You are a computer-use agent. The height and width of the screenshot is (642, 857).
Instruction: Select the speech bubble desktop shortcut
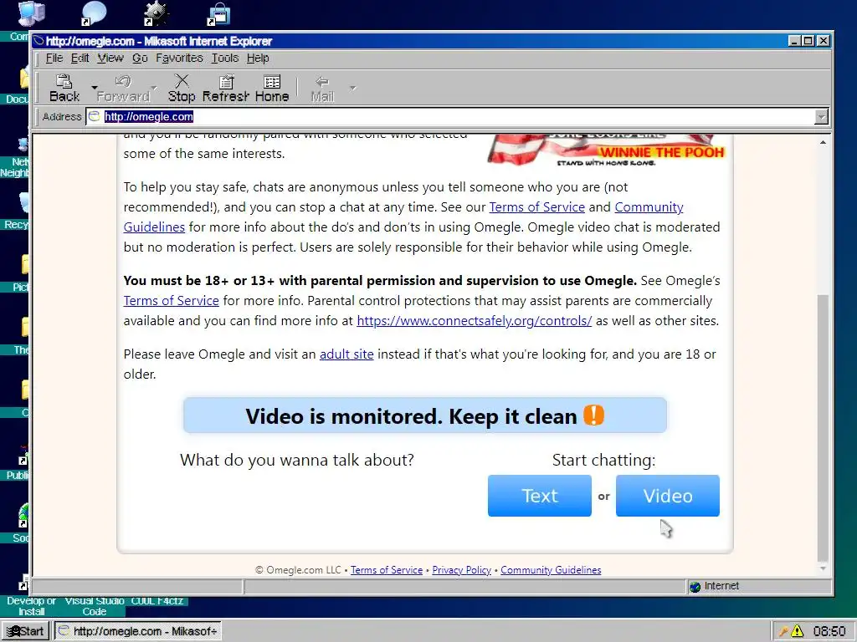click(x=93, y=13)
